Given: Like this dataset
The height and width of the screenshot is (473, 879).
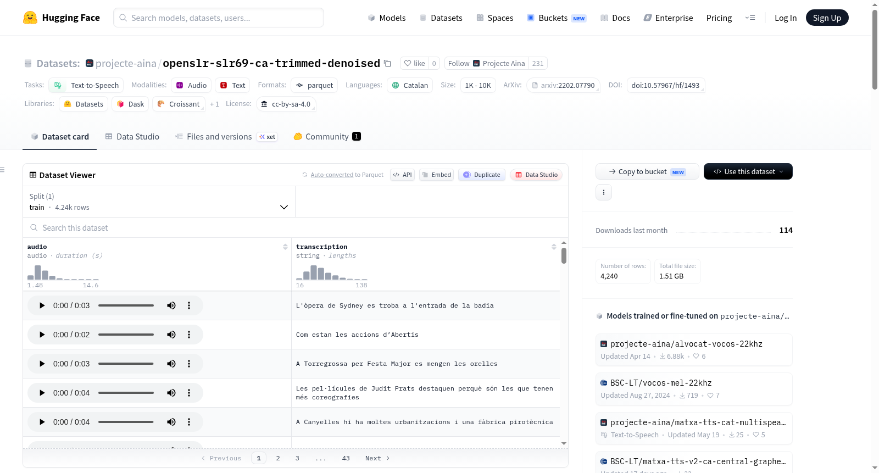Looking at the screenshot, I should (414, 63).
